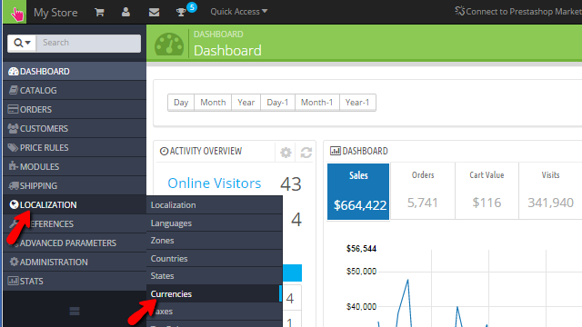582x327 pixels.
Task: Click the notification badge showing 5
Action: tap(192, 7)
